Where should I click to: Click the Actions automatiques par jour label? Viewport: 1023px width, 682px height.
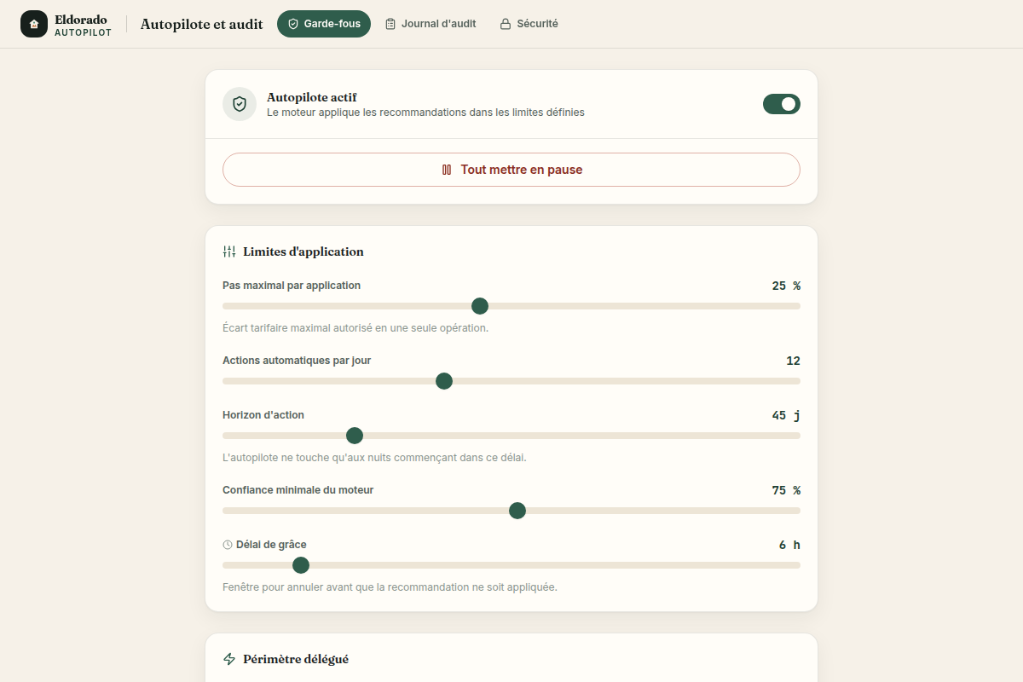pyautogui.click(x=297, y=361)
